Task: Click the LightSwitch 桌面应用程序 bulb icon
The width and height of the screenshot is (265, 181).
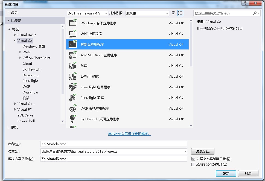Action: [x=73, y=119]
